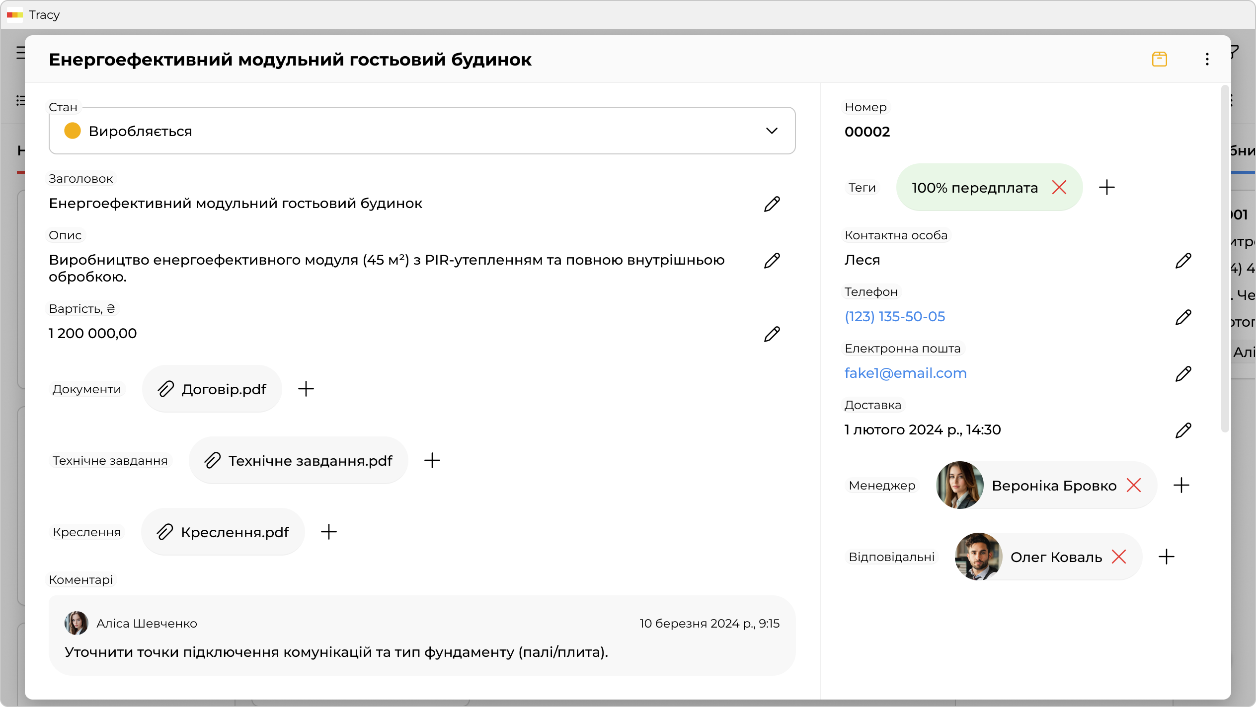Expand the Стан status dropdown
Screen dimensions: 1256x707
click(421, 131)
